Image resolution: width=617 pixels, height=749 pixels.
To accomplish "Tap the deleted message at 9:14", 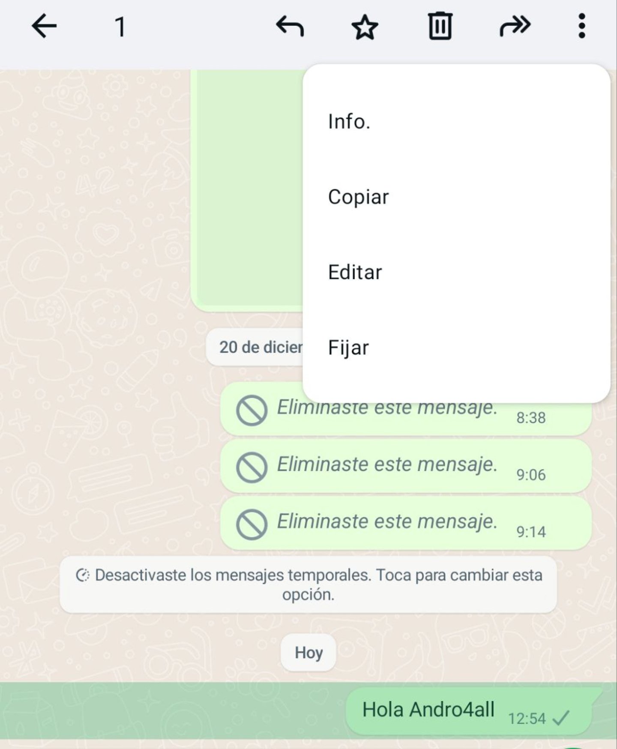I will pyautogui.click(x=406, y=523).
